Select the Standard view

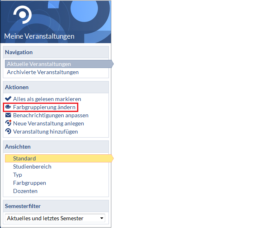(x=59, y=158)
